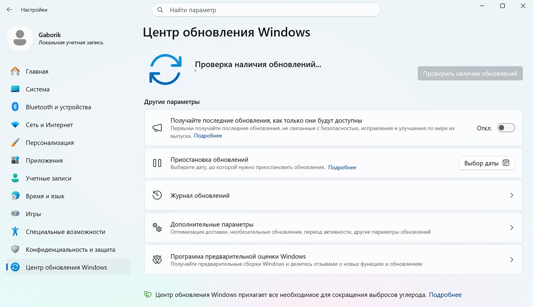The width and height of the screenshot is (533, 307).
Task: Click the megaphone icon for latest updates
Action: [x=157, y=128]
